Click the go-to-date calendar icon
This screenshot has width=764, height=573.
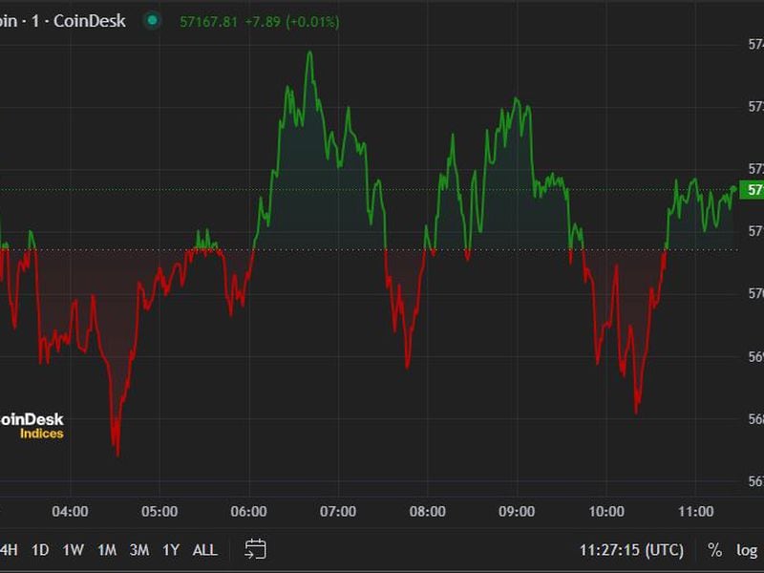[255, 549]
